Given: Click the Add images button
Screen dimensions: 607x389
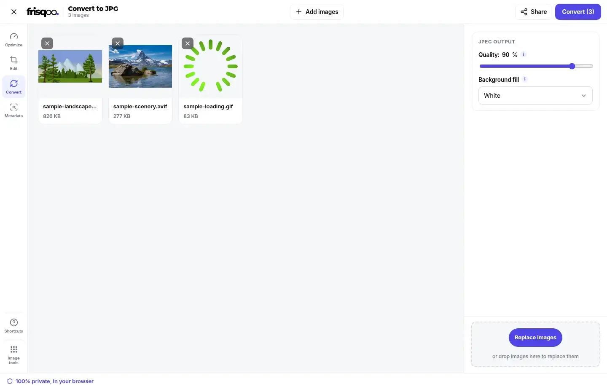Looking at the screenshot, I should pyautogui.click(x=317, y=12).
